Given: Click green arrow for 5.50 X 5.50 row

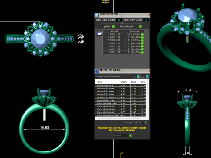Looking at the screenshot, I should pyautogui.click(x=142, y=40).
